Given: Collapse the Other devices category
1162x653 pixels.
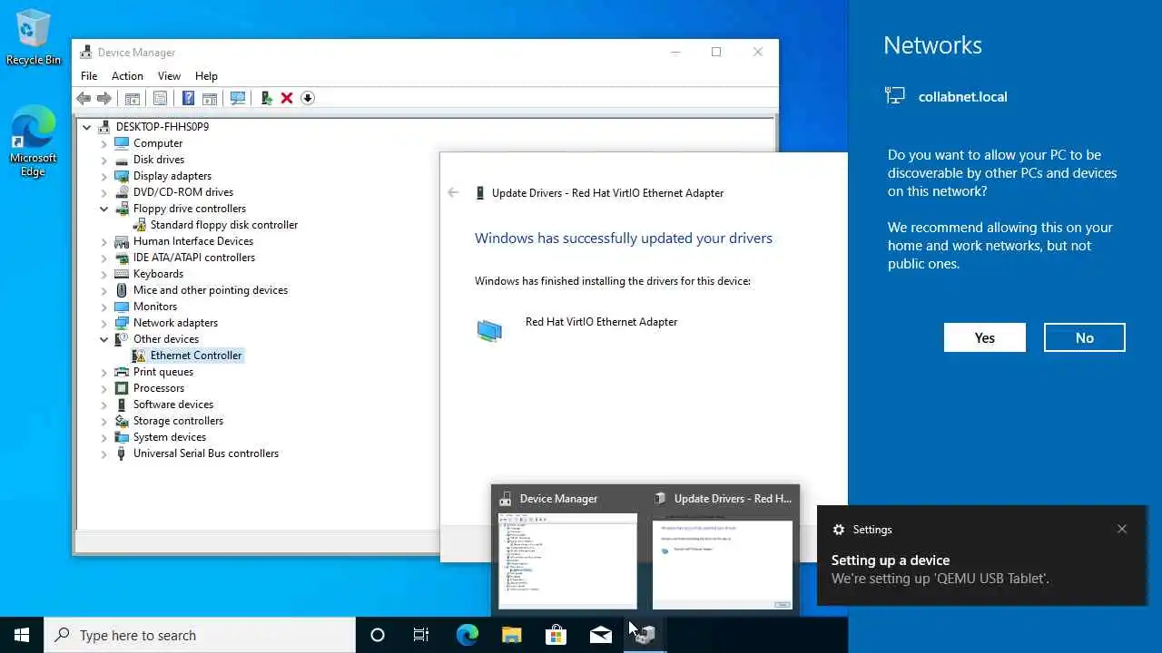Looking at the screenshot, I should [x=104, y=339].
